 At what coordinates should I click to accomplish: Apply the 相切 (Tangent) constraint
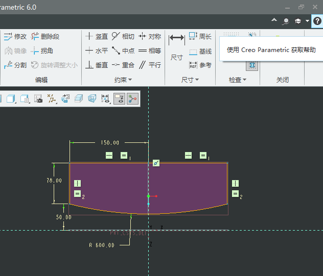tap(123, 36)
